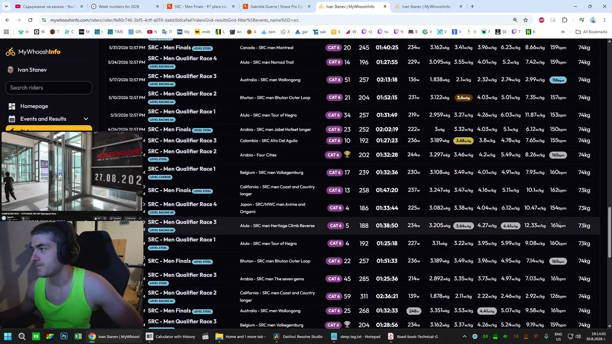Open the Road-book-Technical PDF from taskbar
The image size is (612, 344).
(413, 336)
